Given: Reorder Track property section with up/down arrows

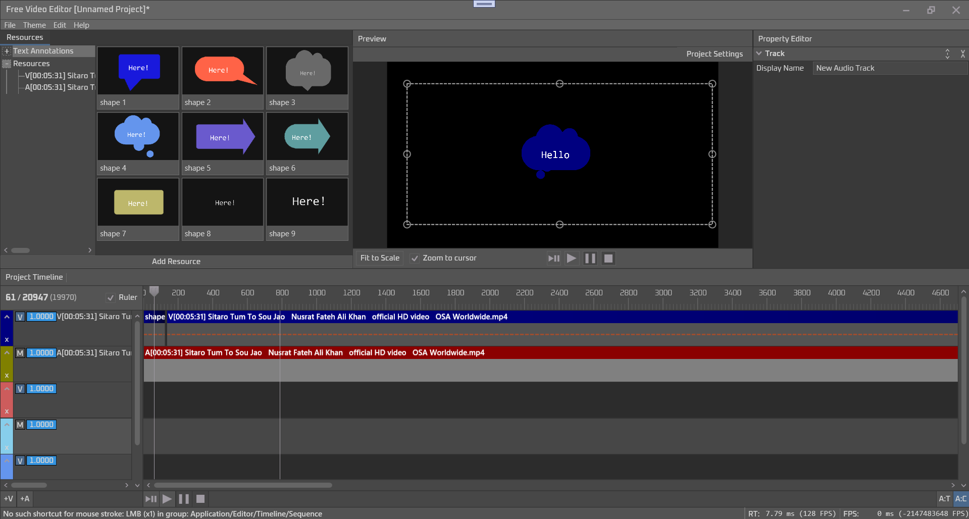Looking at the screenshot, I should coord(947,54).
